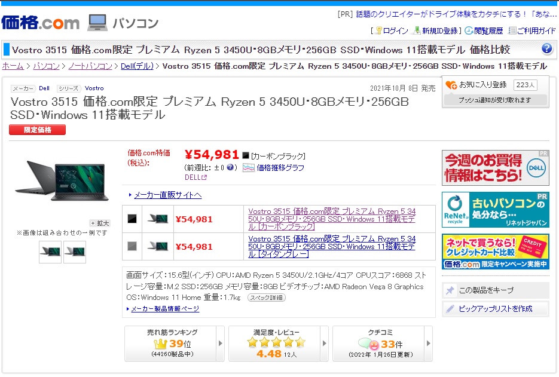Click the price trend graph icon

click(x=248, y=168)
